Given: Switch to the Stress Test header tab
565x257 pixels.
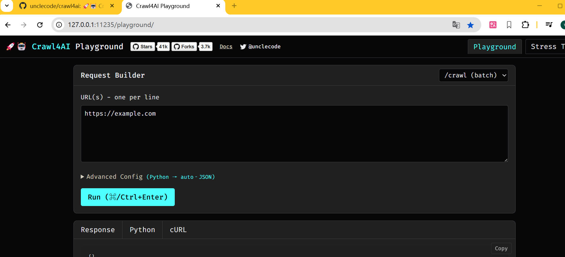Looking at the screenshot, I should pos(545,47).
